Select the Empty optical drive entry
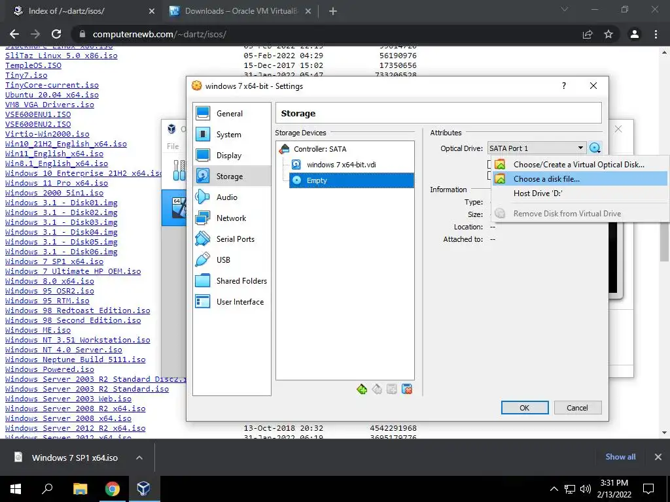Screen dimensions: 670x502 pos(351,180)
